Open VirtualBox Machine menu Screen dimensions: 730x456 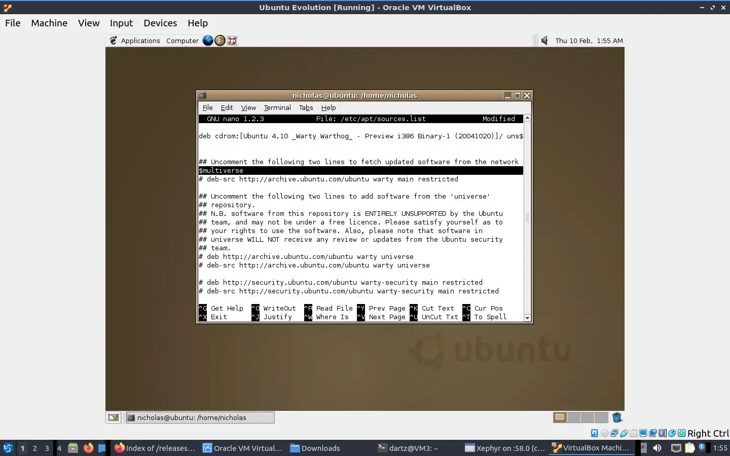click(x=49, y=23)
